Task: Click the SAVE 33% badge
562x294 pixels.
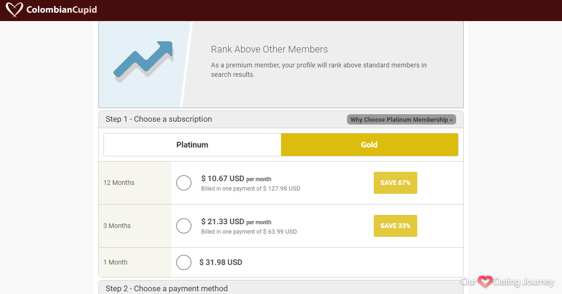Action: [x=395, y=226]
